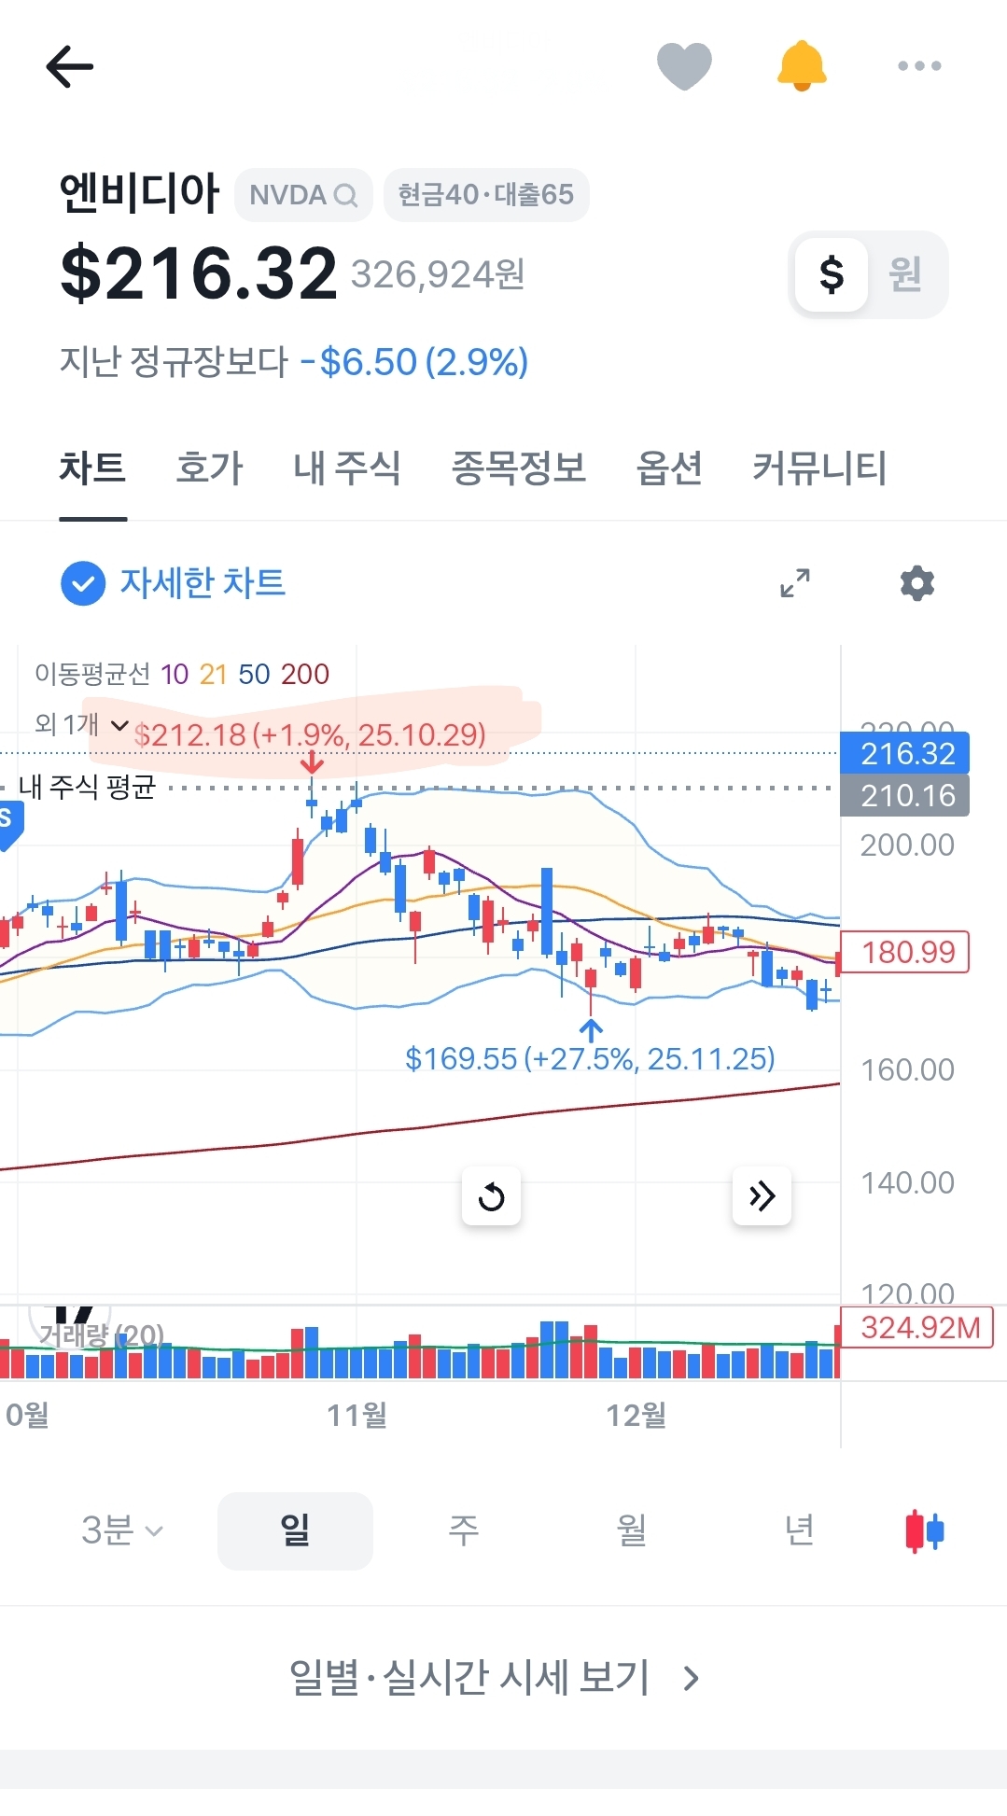Expand the 외 1개 indicator list

tap(81, 724)
